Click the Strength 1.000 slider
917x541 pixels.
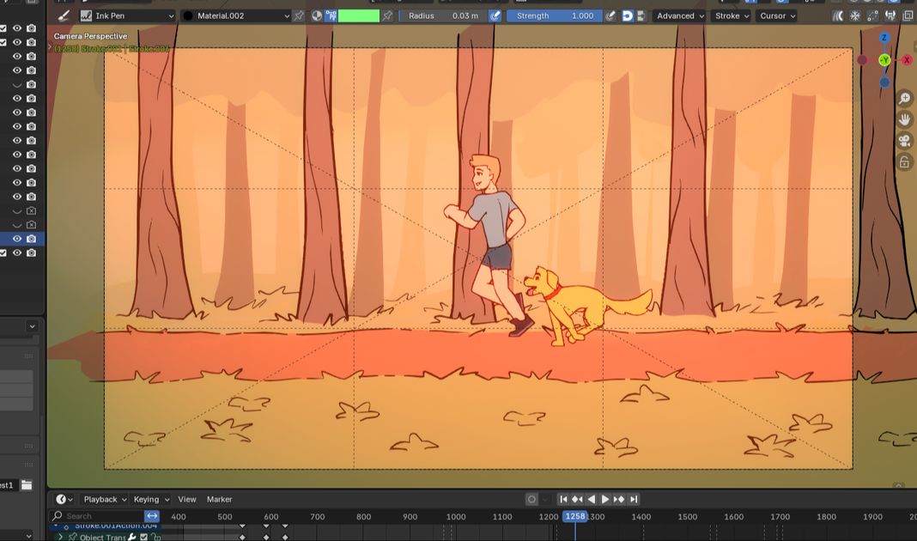coord(555,15)
